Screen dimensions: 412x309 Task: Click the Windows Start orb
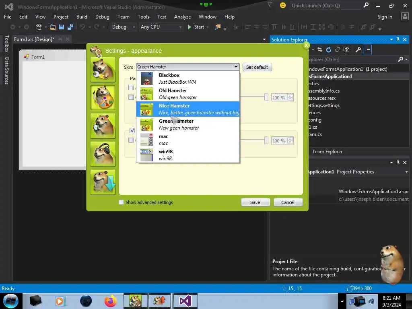10,301
